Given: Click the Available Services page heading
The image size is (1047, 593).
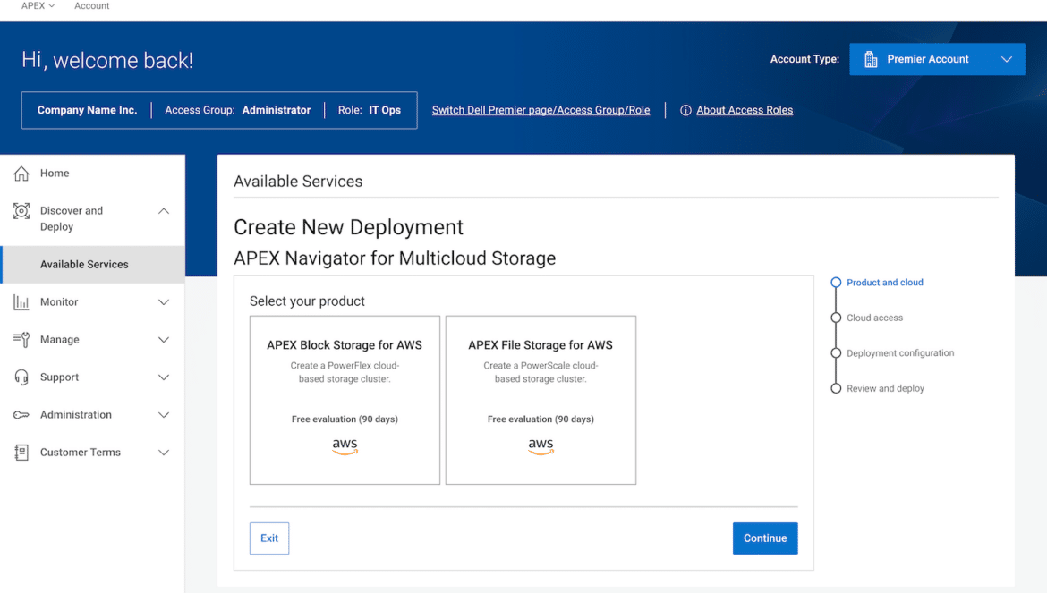Looking at the screenshot, I should [298, 182].
